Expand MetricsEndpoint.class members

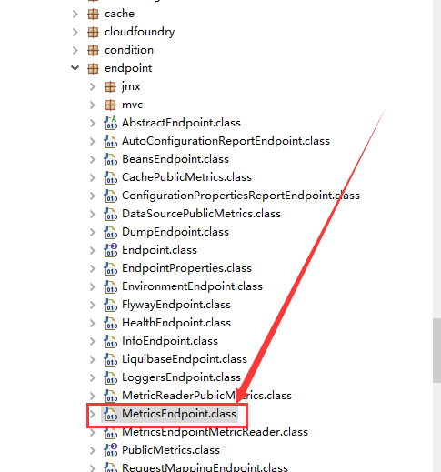click(93, 414)
